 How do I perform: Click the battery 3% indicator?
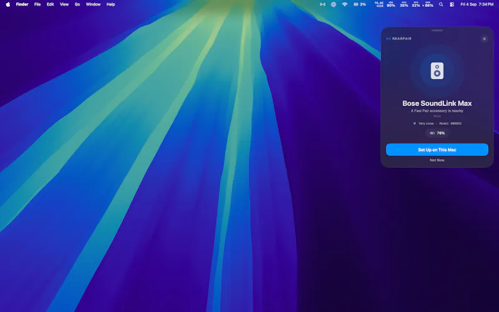click(x=360, y=4)
